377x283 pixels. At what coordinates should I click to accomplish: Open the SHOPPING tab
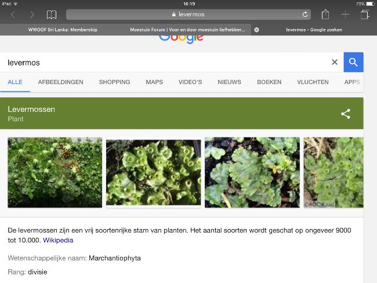114,82
